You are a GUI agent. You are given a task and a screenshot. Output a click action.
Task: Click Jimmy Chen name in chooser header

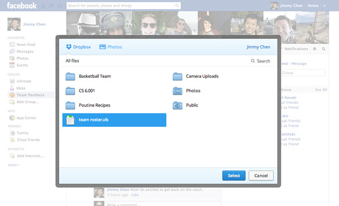coord(258,47)
